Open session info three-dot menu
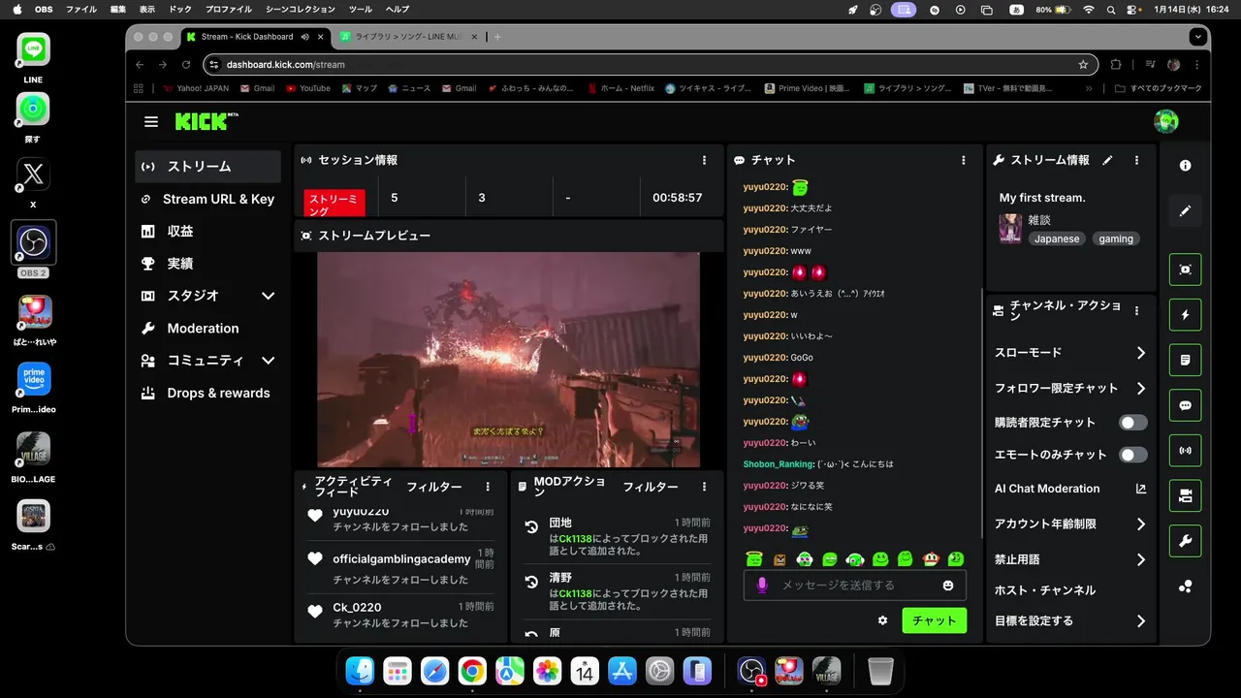 click(x=705, y=160)
